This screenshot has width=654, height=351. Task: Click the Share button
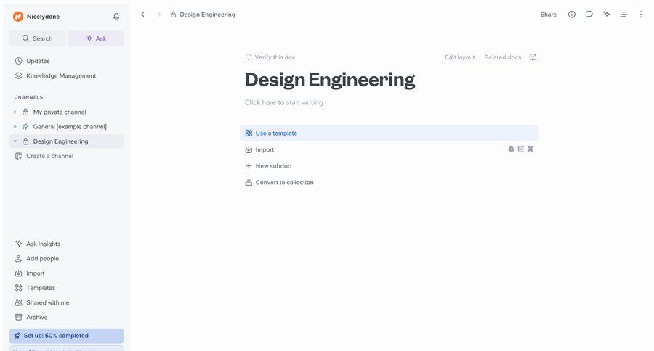548,15
